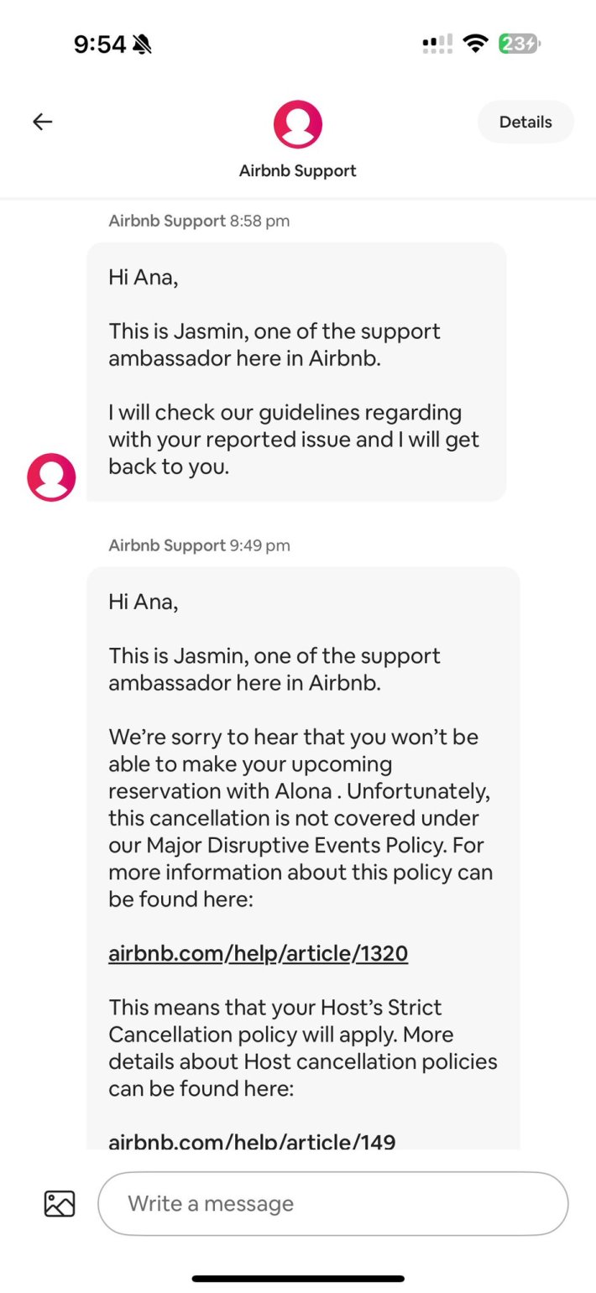Tap the silent mode bell icon
The width and height of the screenshot is (596, 1293).
(142, 44)
